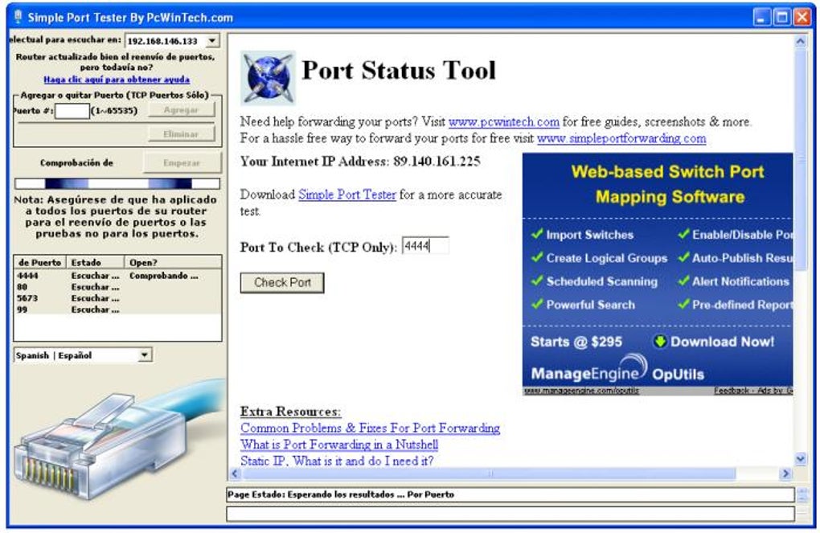
Task: Open the listening IP address dropdown
Action: coord(211,41)
